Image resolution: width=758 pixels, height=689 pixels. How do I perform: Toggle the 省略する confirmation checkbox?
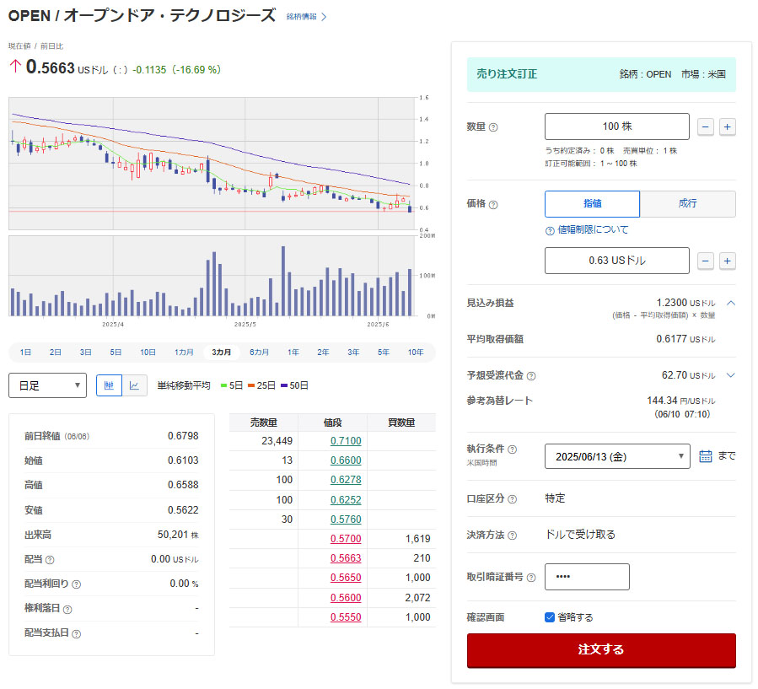click(550, 617)
